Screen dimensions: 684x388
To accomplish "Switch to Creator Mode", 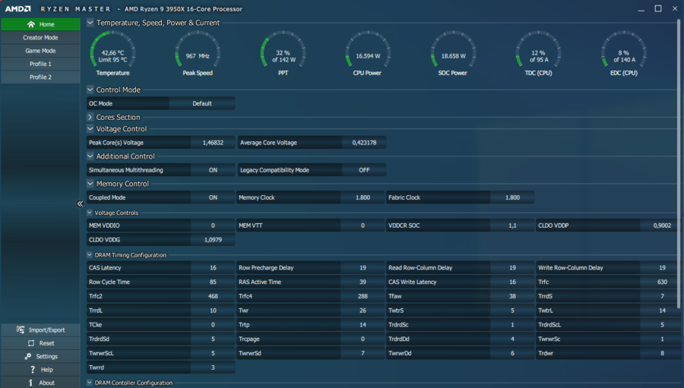I will [40, 37].
